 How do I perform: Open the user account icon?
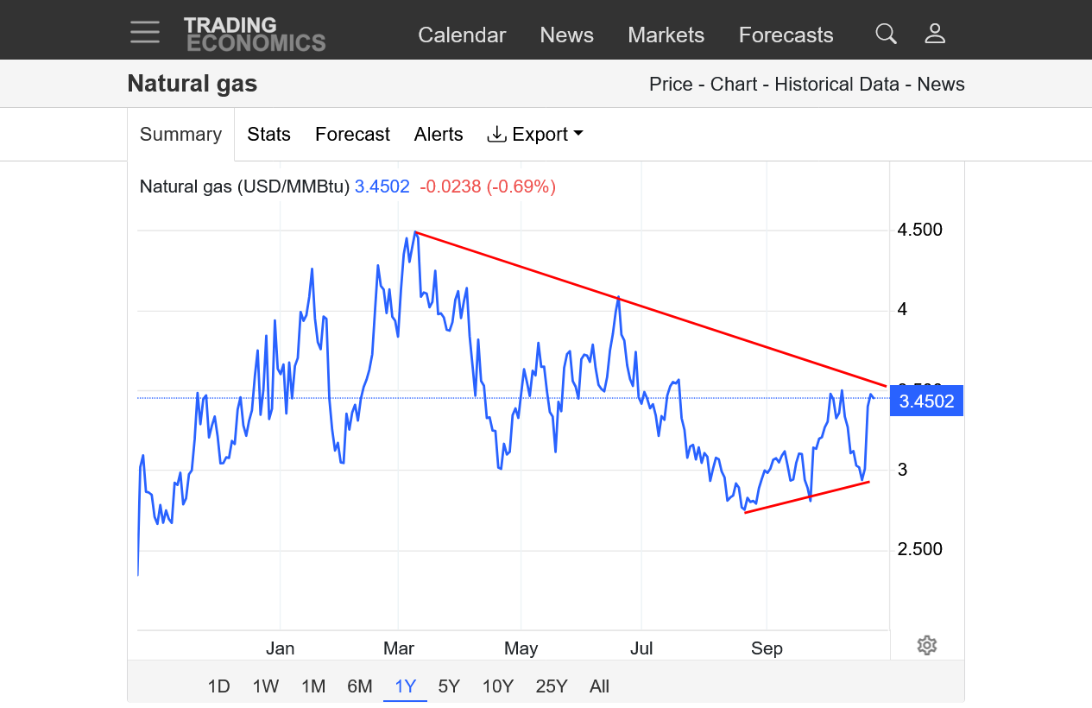tap(935, 34)
